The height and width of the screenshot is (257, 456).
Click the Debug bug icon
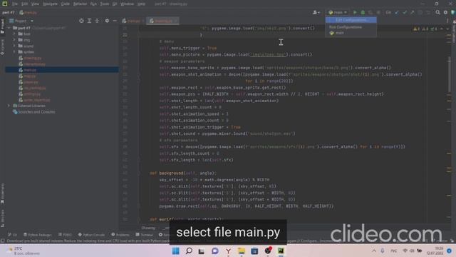363,13
